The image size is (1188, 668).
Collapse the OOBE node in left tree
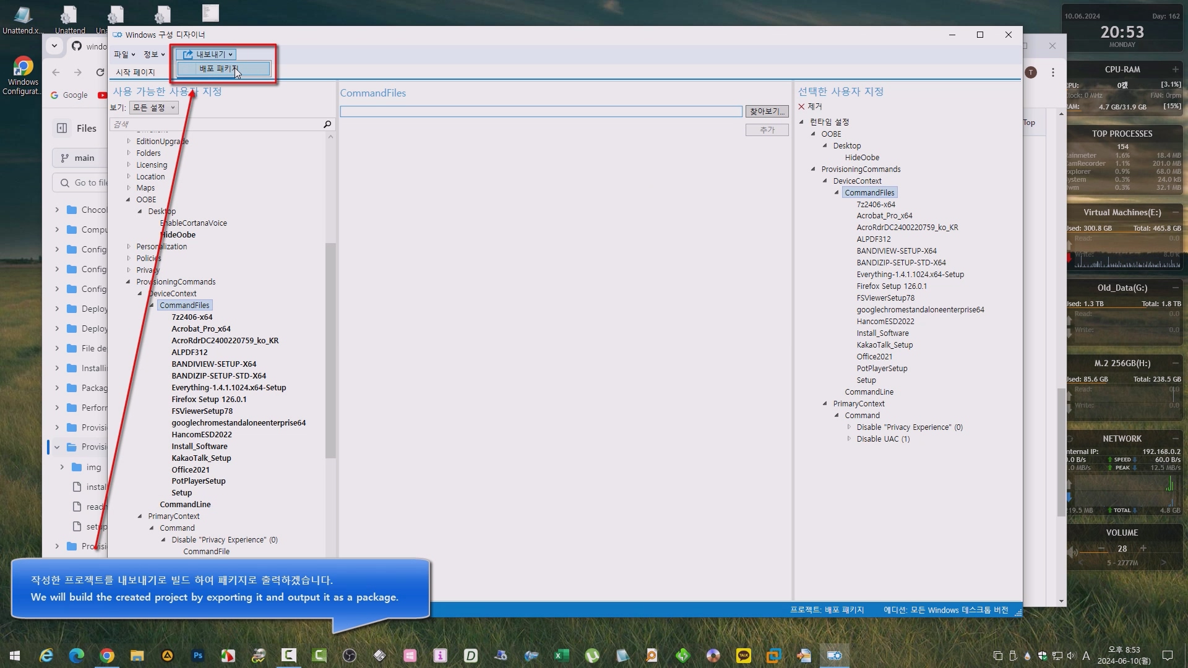(129, 200)
